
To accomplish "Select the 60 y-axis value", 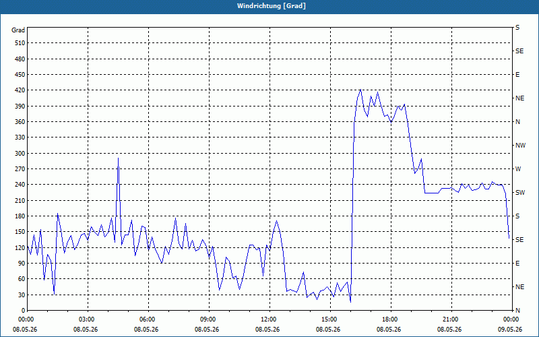I will (22, 279).
